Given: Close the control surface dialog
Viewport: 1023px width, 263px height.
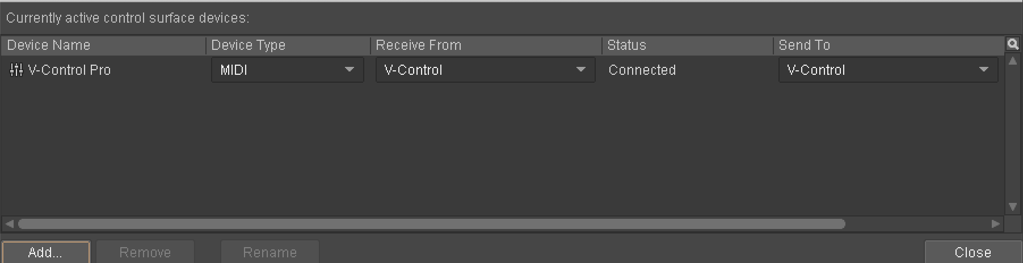Looking at the screenshot, I should 973,252.
